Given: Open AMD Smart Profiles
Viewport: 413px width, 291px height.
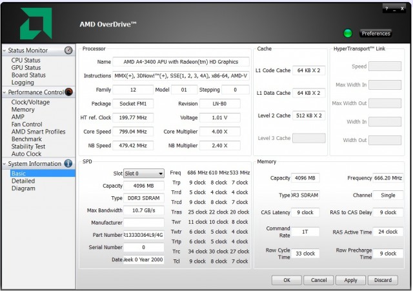Looking at the screenshot, I should (x=38, y=132).
